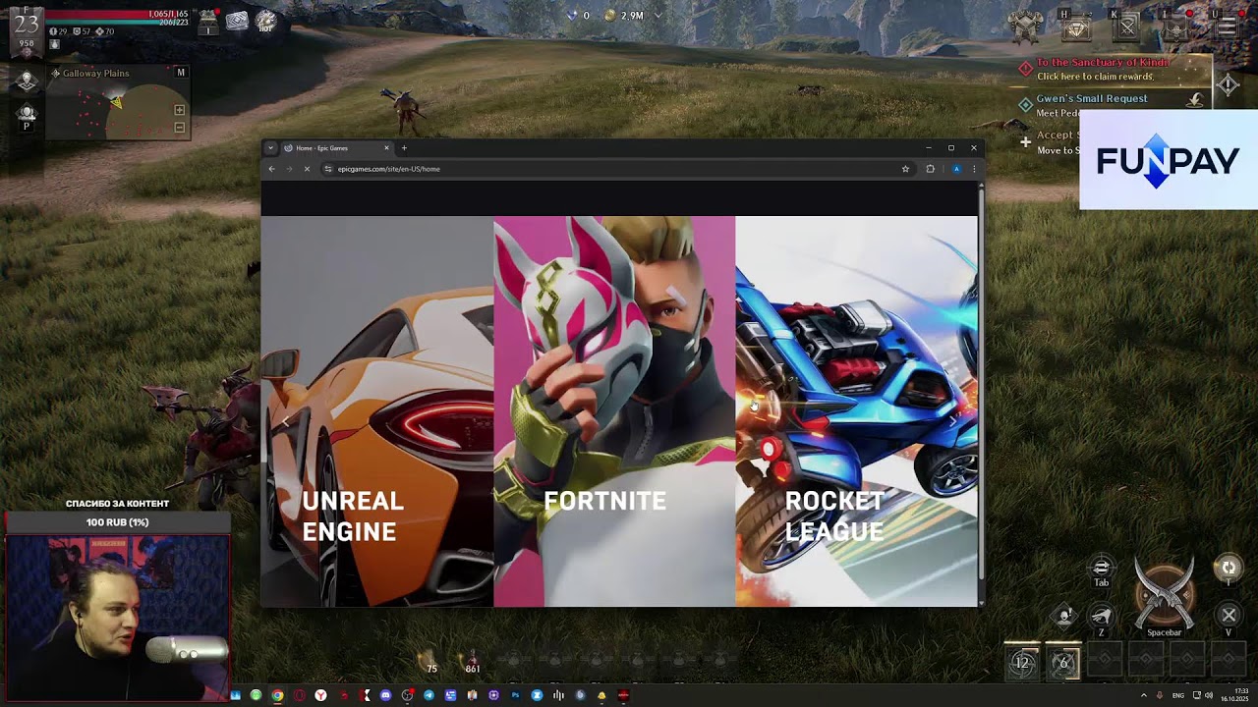Open the chest icon with red dot
The width and height of the screenshot is (1258, 707).
[208, 22]
